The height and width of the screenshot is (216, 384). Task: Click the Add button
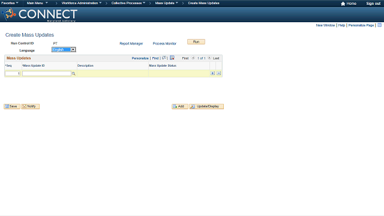pyautogui.click(x=180, y=106)
